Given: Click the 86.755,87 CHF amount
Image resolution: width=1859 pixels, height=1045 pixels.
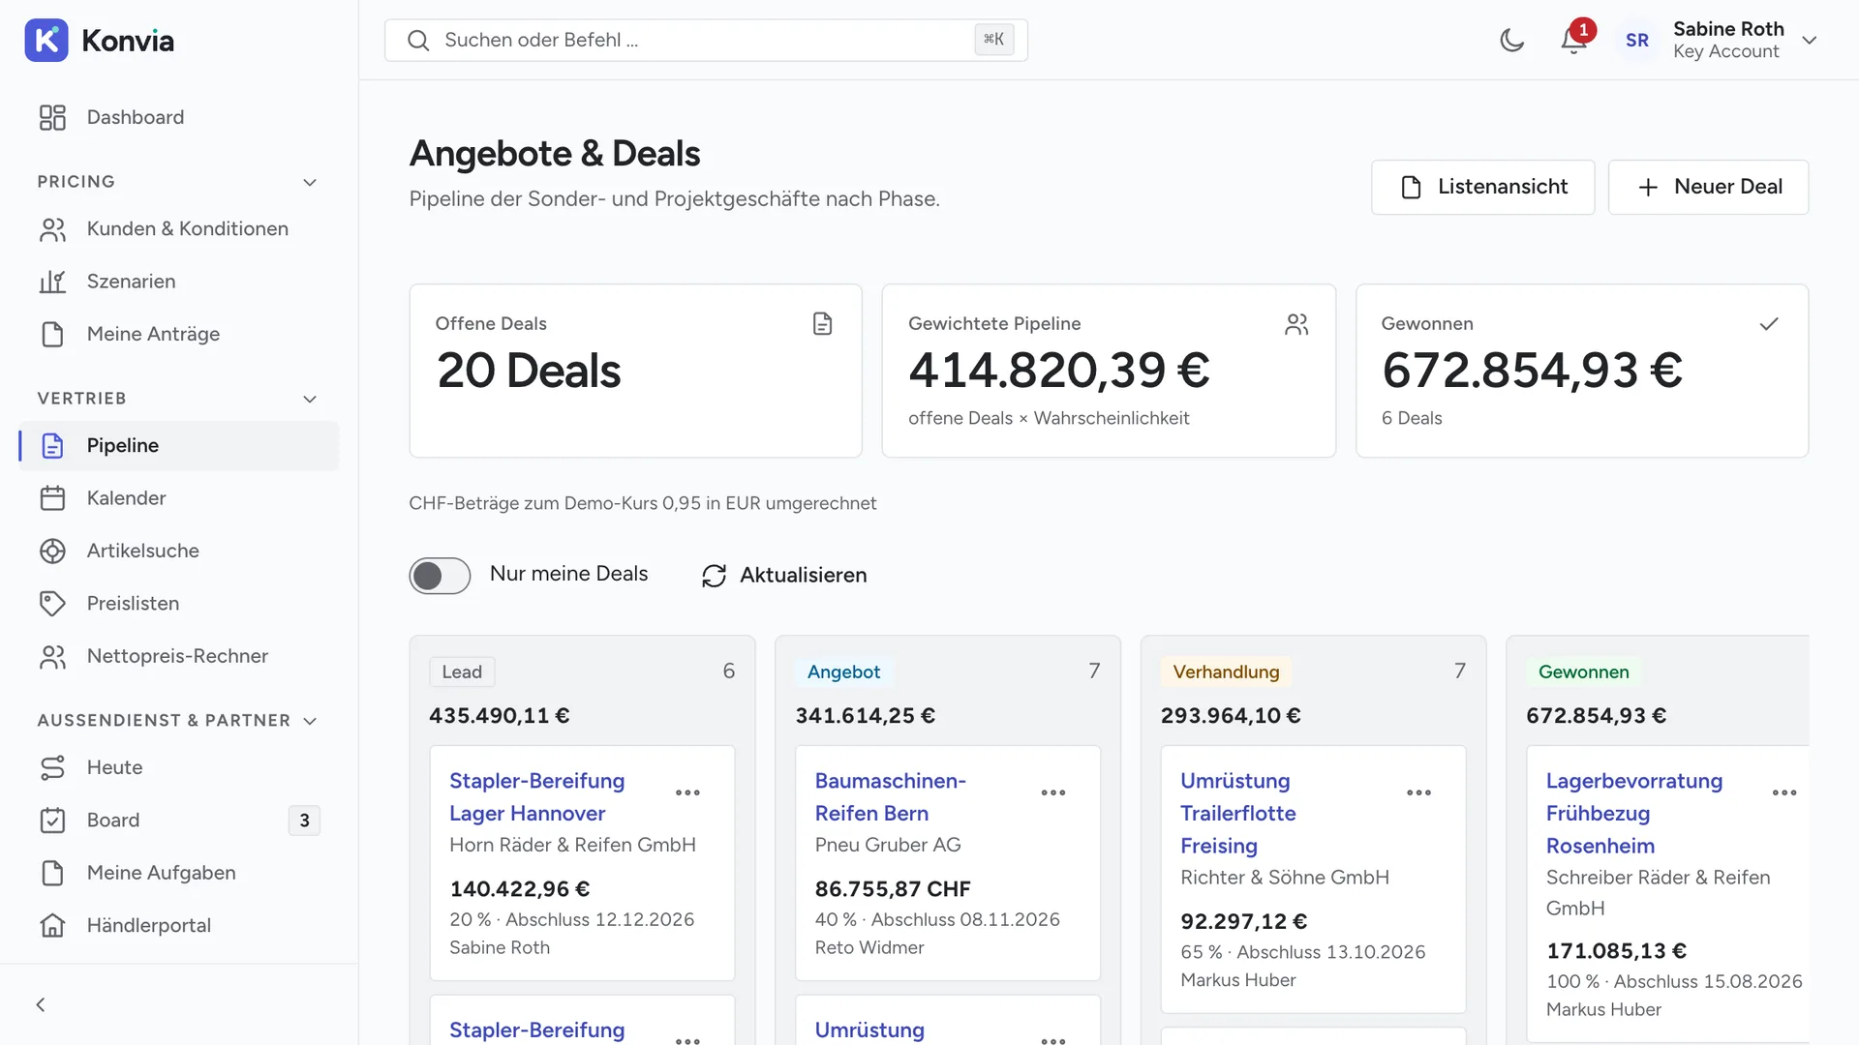Looking at the screenshot, I should pos(893,889).
